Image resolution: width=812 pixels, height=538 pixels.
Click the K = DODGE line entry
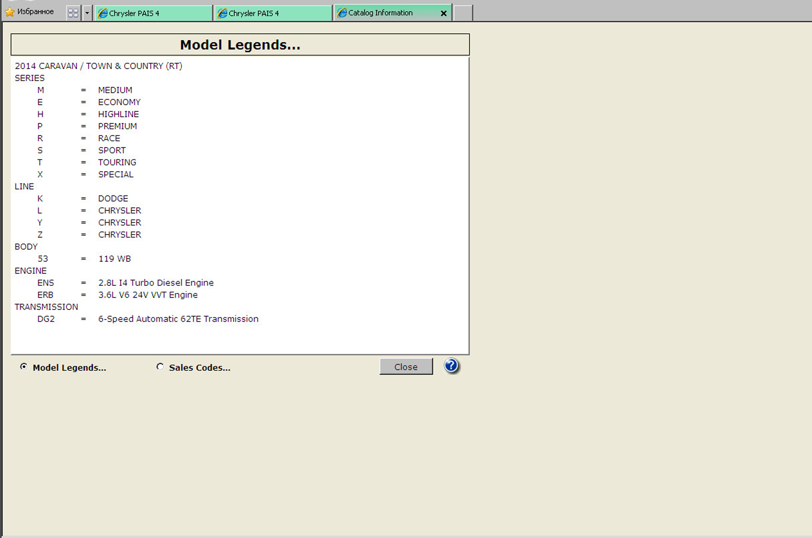click(113, 199)
